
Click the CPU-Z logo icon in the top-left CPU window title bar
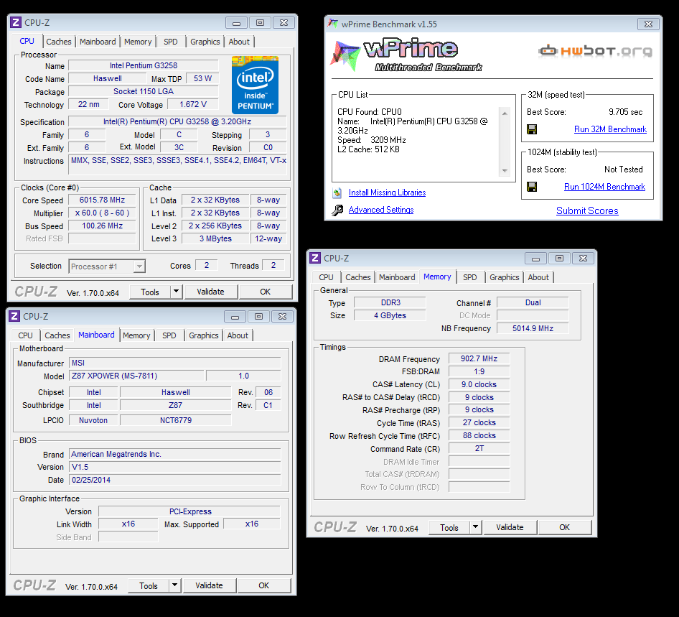pyautogui.click(x=16, y=22)
